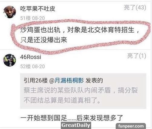Select the 51楼 08-20 floor label
The height and width of the screenshot is (129, 152).
tap(32, 18)
